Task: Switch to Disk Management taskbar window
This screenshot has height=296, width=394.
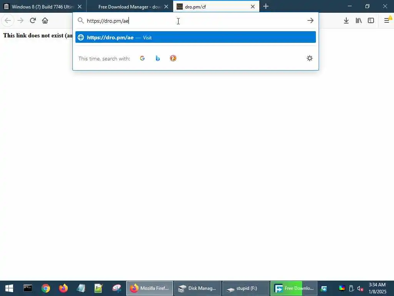Action: tap(198, 288)
